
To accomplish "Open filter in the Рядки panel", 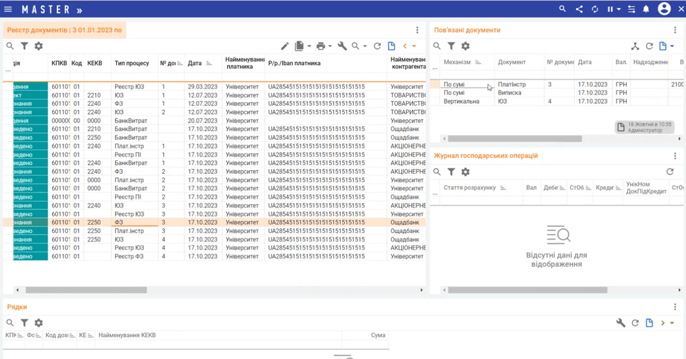I will [24, 323].
